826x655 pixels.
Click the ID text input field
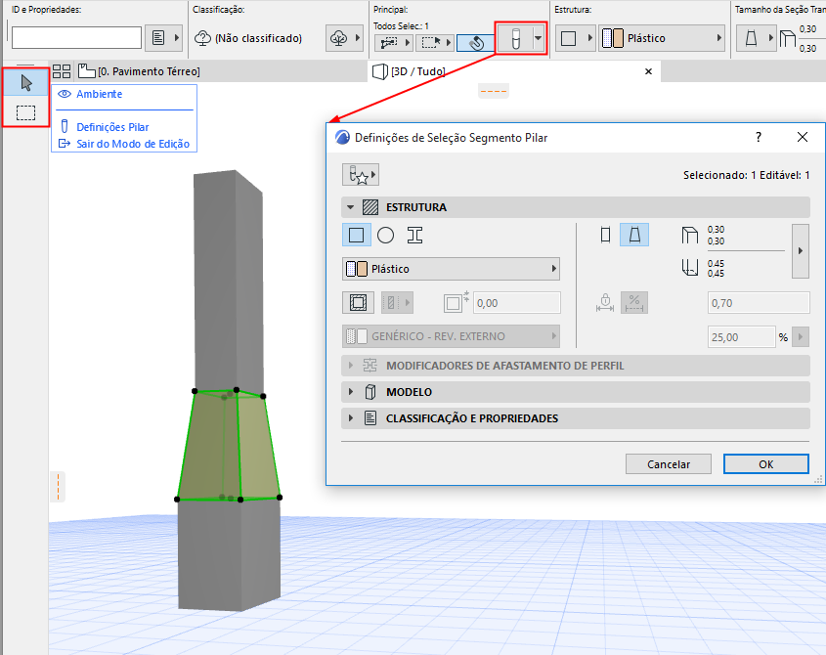tap(77, 38)
